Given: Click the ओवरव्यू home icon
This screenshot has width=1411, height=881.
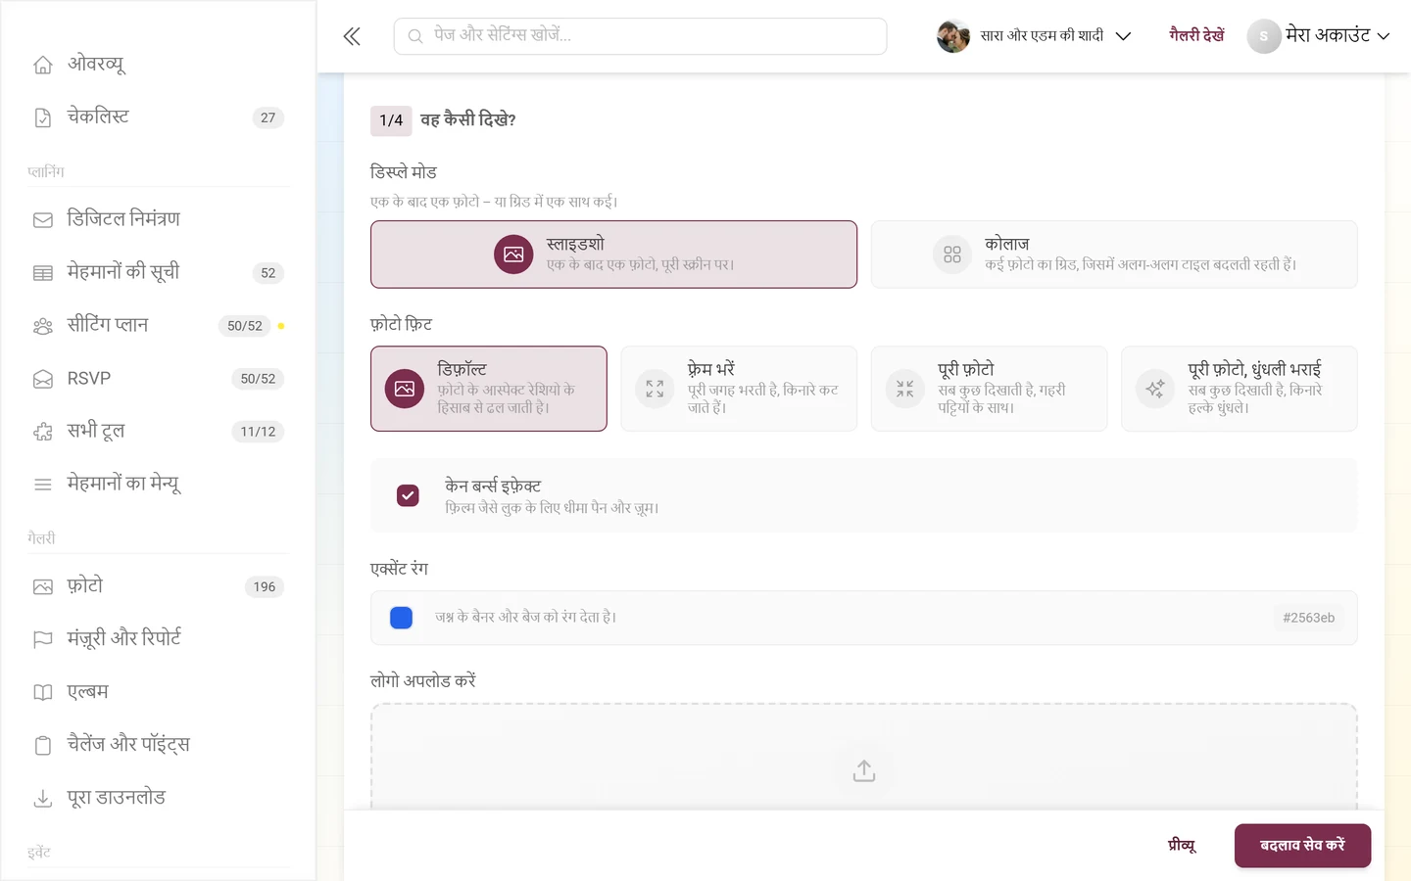Looking at the screenshot, I should pos(43,65).
